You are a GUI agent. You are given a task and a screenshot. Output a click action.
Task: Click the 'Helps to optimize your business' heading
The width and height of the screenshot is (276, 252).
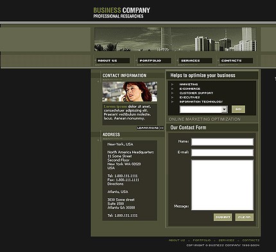coord(203,75)
